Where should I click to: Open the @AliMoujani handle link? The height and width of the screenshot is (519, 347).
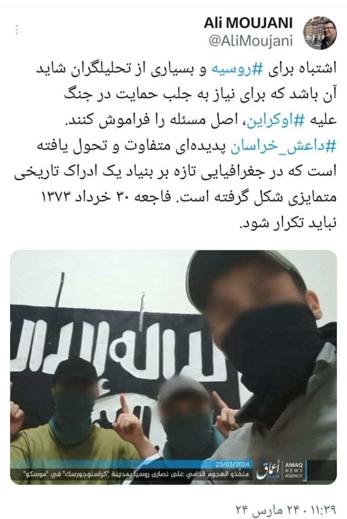[x=251, y=41]
